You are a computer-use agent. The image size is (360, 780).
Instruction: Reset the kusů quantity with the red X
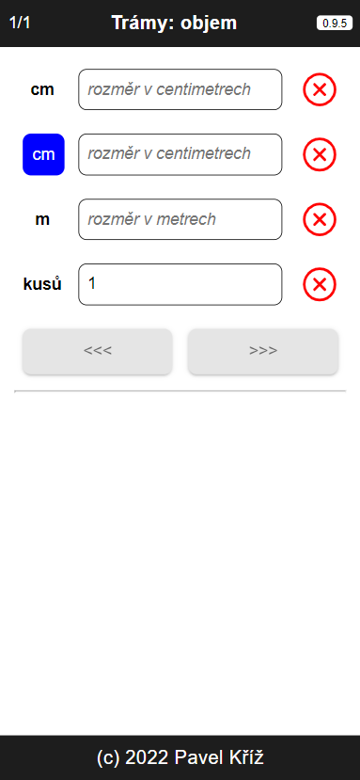click(320, 284)
